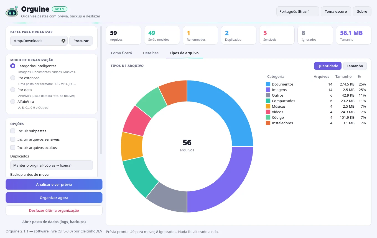Image resolution: width=377 pixels, height=238 pixels.
Task: Open the Português (Brasil) language dropdown
Action: [x=298, y=11]
